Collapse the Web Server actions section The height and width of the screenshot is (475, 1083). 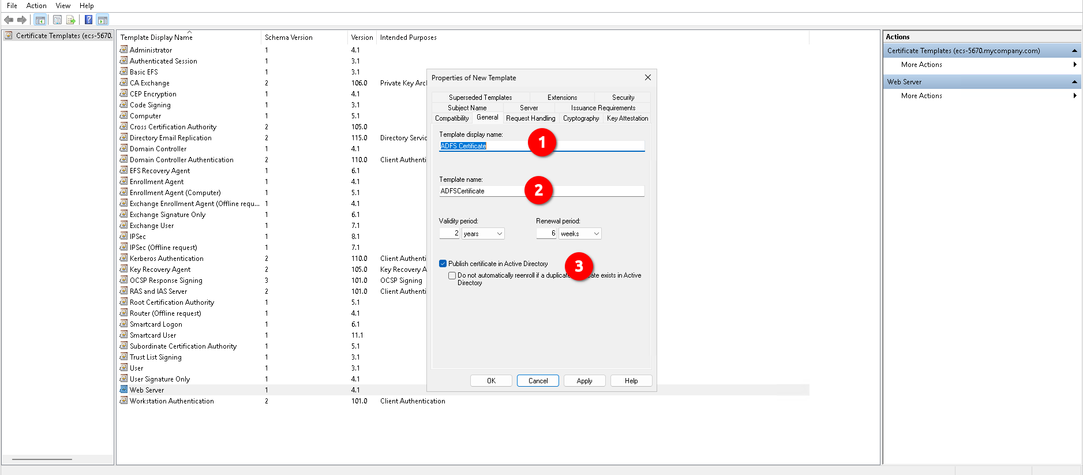(x=1074, y=82)
